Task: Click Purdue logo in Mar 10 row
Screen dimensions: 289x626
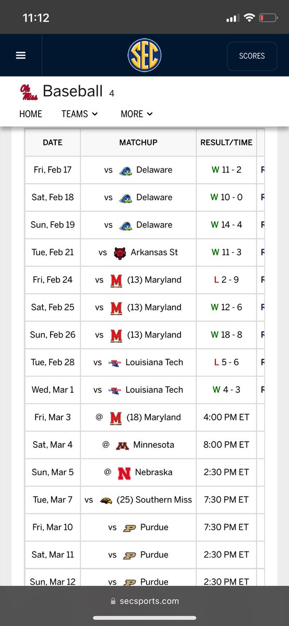Action: pos(129,527)
